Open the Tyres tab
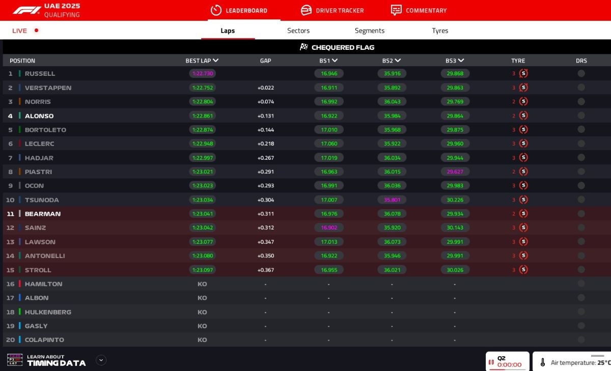This screenshot has width=611, height=371. coord(440,31)
